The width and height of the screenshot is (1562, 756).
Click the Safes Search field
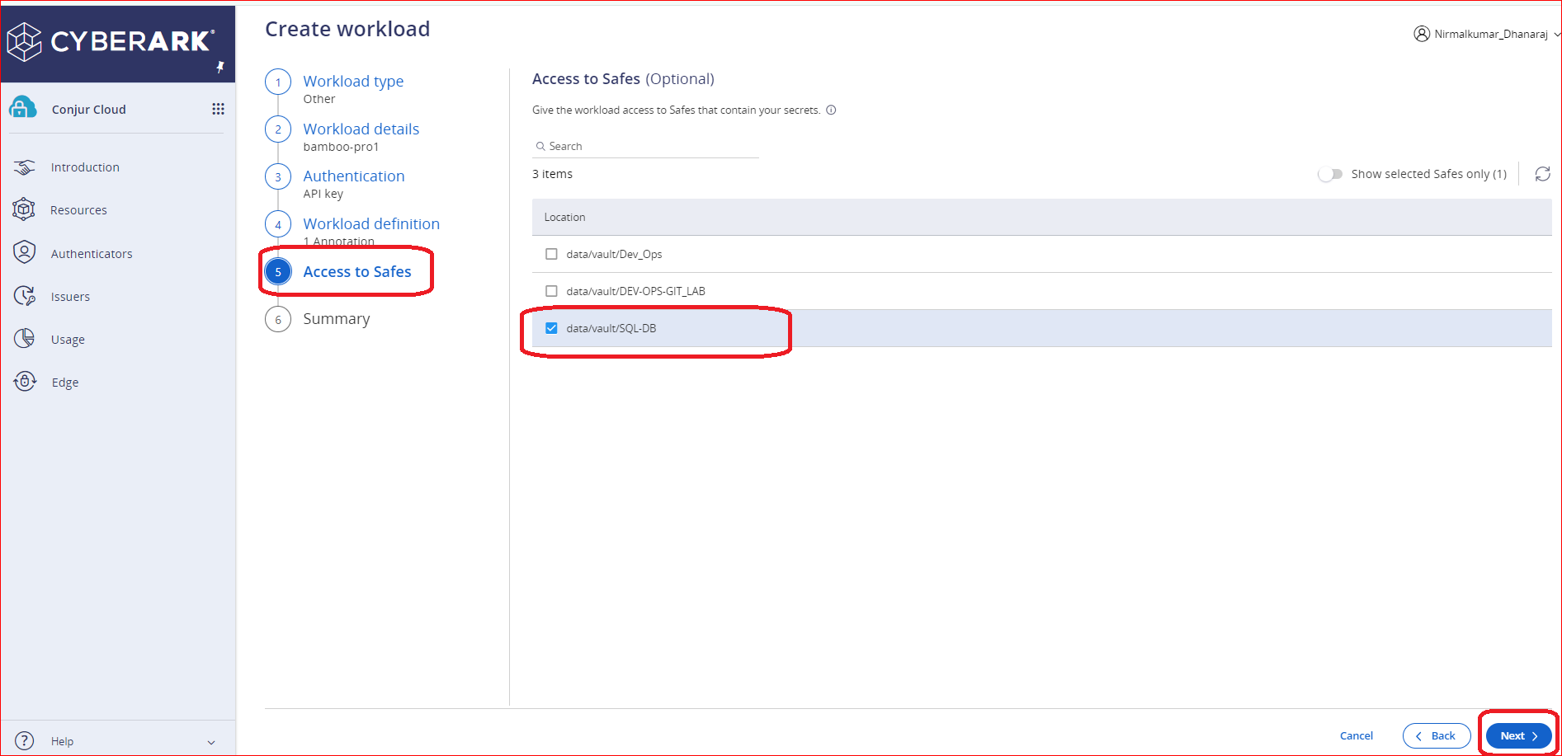click(x=648, y=146)
